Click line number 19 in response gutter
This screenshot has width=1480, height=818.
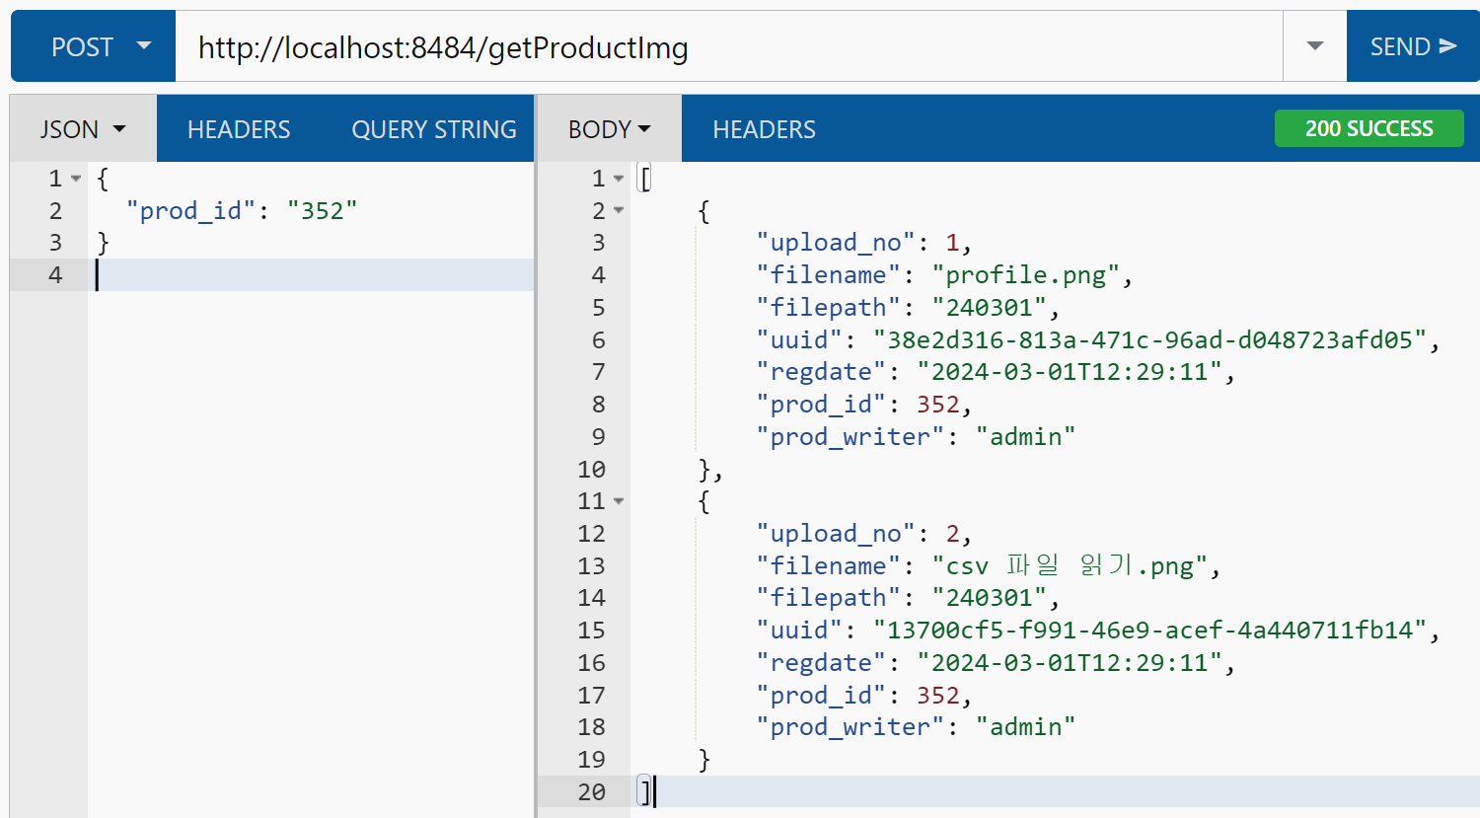592,760
